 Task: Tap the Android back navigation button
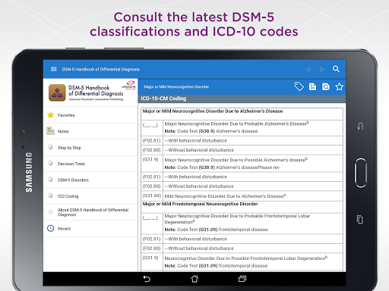tap(147, 279)
